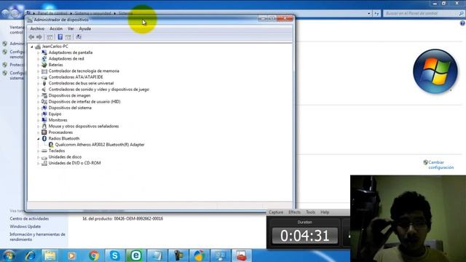Collapse the Radios Bluetooth node
The height and width of the screenshot is (262, 466).
pyautogui.click(x=39, y=139)
